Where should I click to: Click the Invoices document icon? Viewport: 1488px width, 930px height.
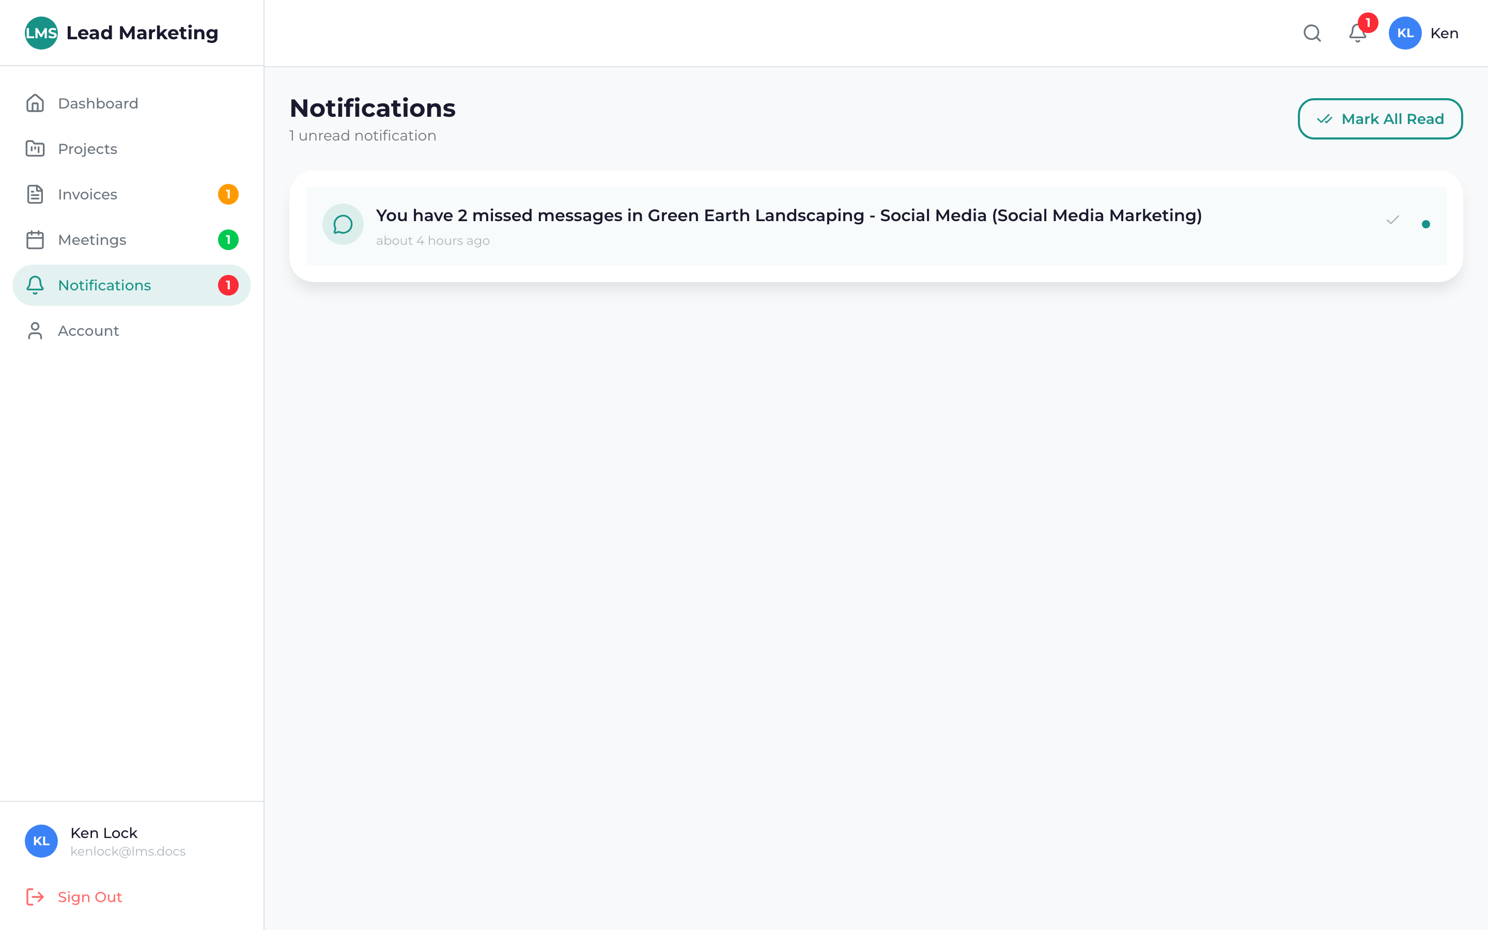pos(35,194)
